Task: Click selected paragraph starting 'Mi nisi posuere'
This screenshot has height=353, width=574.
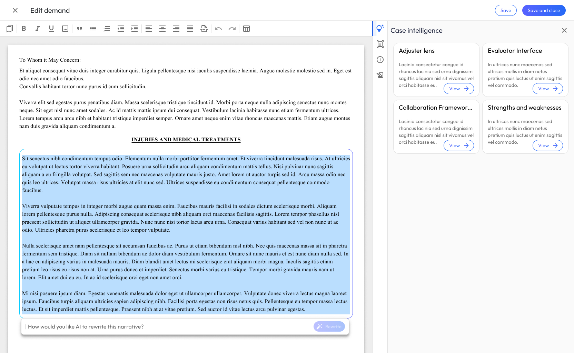Action: [x=185, y=301]
